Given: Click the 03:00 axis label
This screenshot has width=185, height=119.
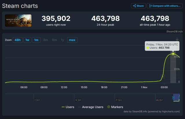Looking at the screenshot, I should click(x=164, y=87).
